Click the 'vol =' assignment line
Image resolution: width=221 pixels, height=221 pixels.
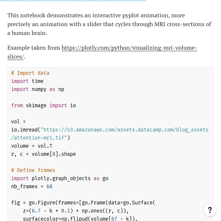[18, 122]
